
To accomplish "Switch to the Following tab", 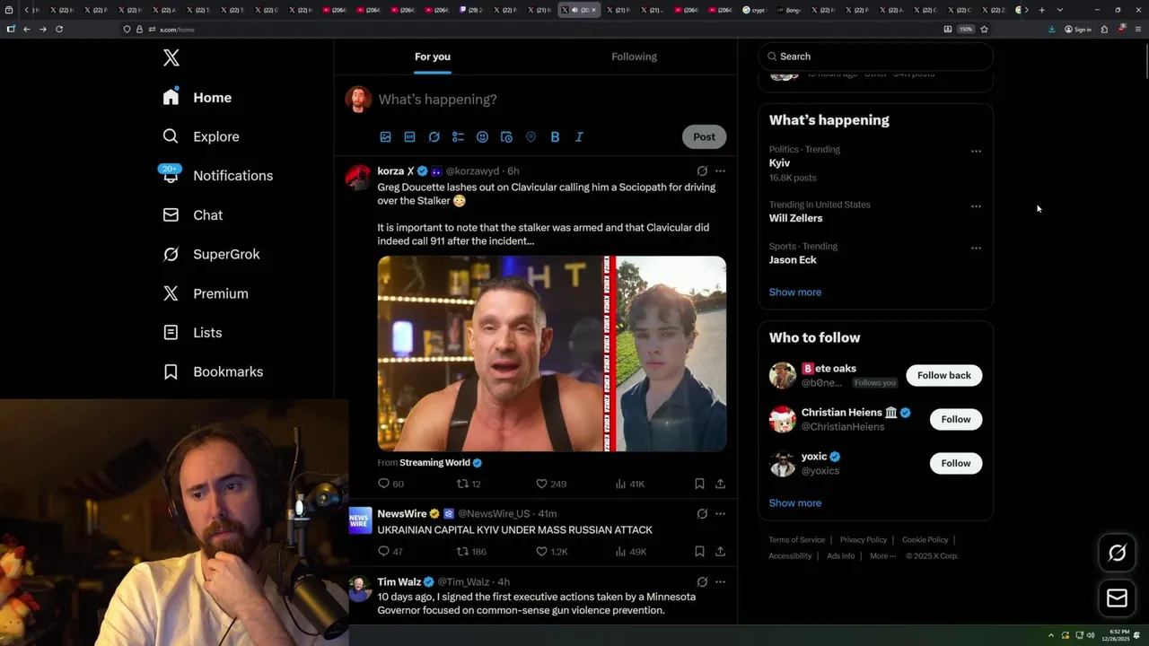I will pyautogui.click(x=634, y=57).
